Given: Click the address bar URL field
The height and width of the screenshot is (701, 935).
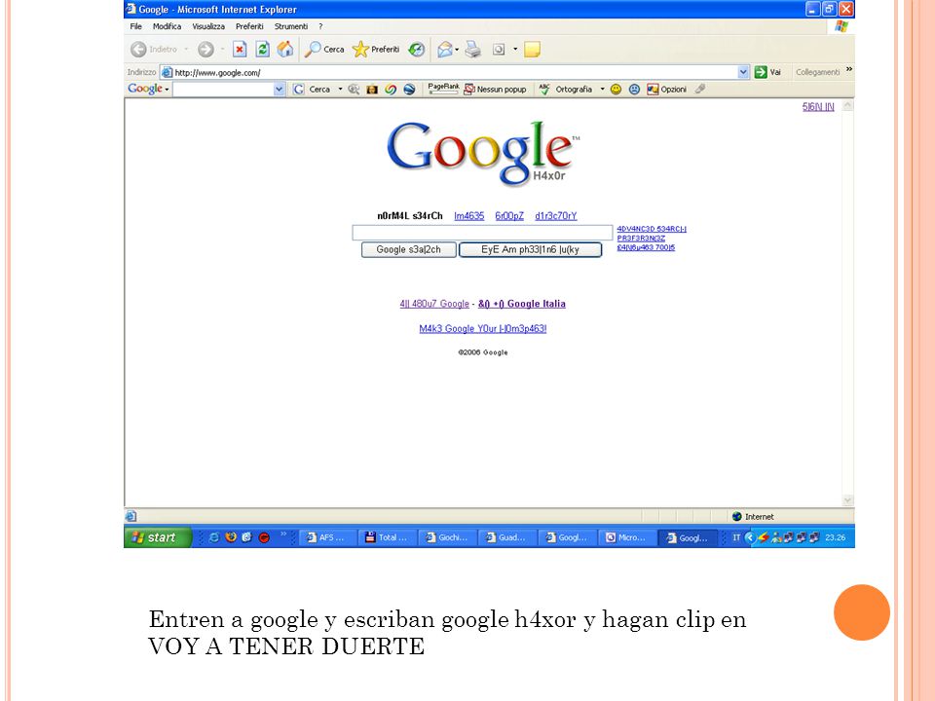Looking at the screenshot, I should tap(448, 72).
